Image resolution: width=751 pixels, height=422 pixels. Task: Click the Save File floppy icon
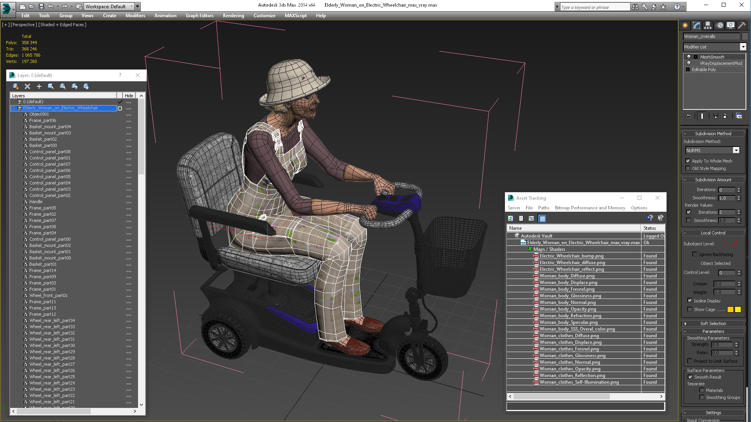click(x=41, y=6)
